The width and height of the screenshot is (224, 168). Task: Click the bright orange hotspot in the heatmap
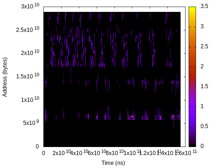tap(132, 117)
